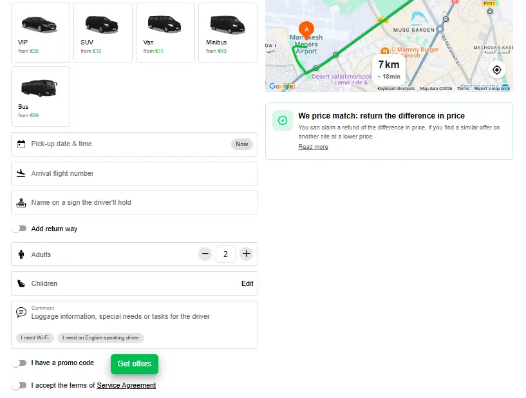
Task: Decrease Adults count with the minus control
Action: pyautogui.click(x=205, y=254)
